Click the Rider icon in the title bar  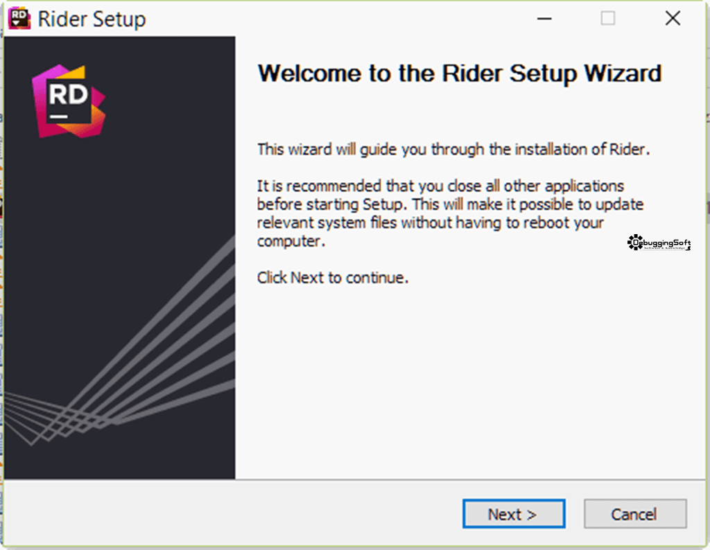coord(19,19)
